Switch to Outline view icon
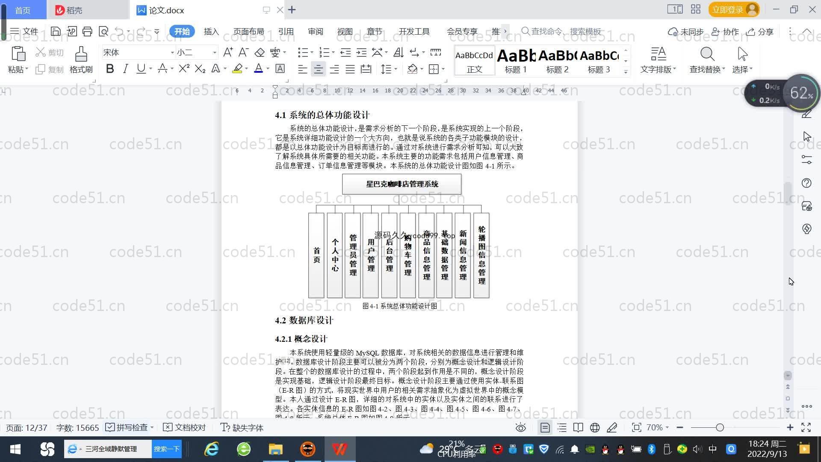This screenshot has width=821, height=462. pos(562,427)
